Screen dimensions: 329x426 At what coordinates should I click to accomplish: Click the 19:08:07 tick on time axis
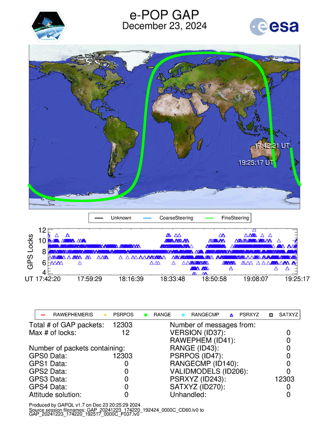point(256,279)
